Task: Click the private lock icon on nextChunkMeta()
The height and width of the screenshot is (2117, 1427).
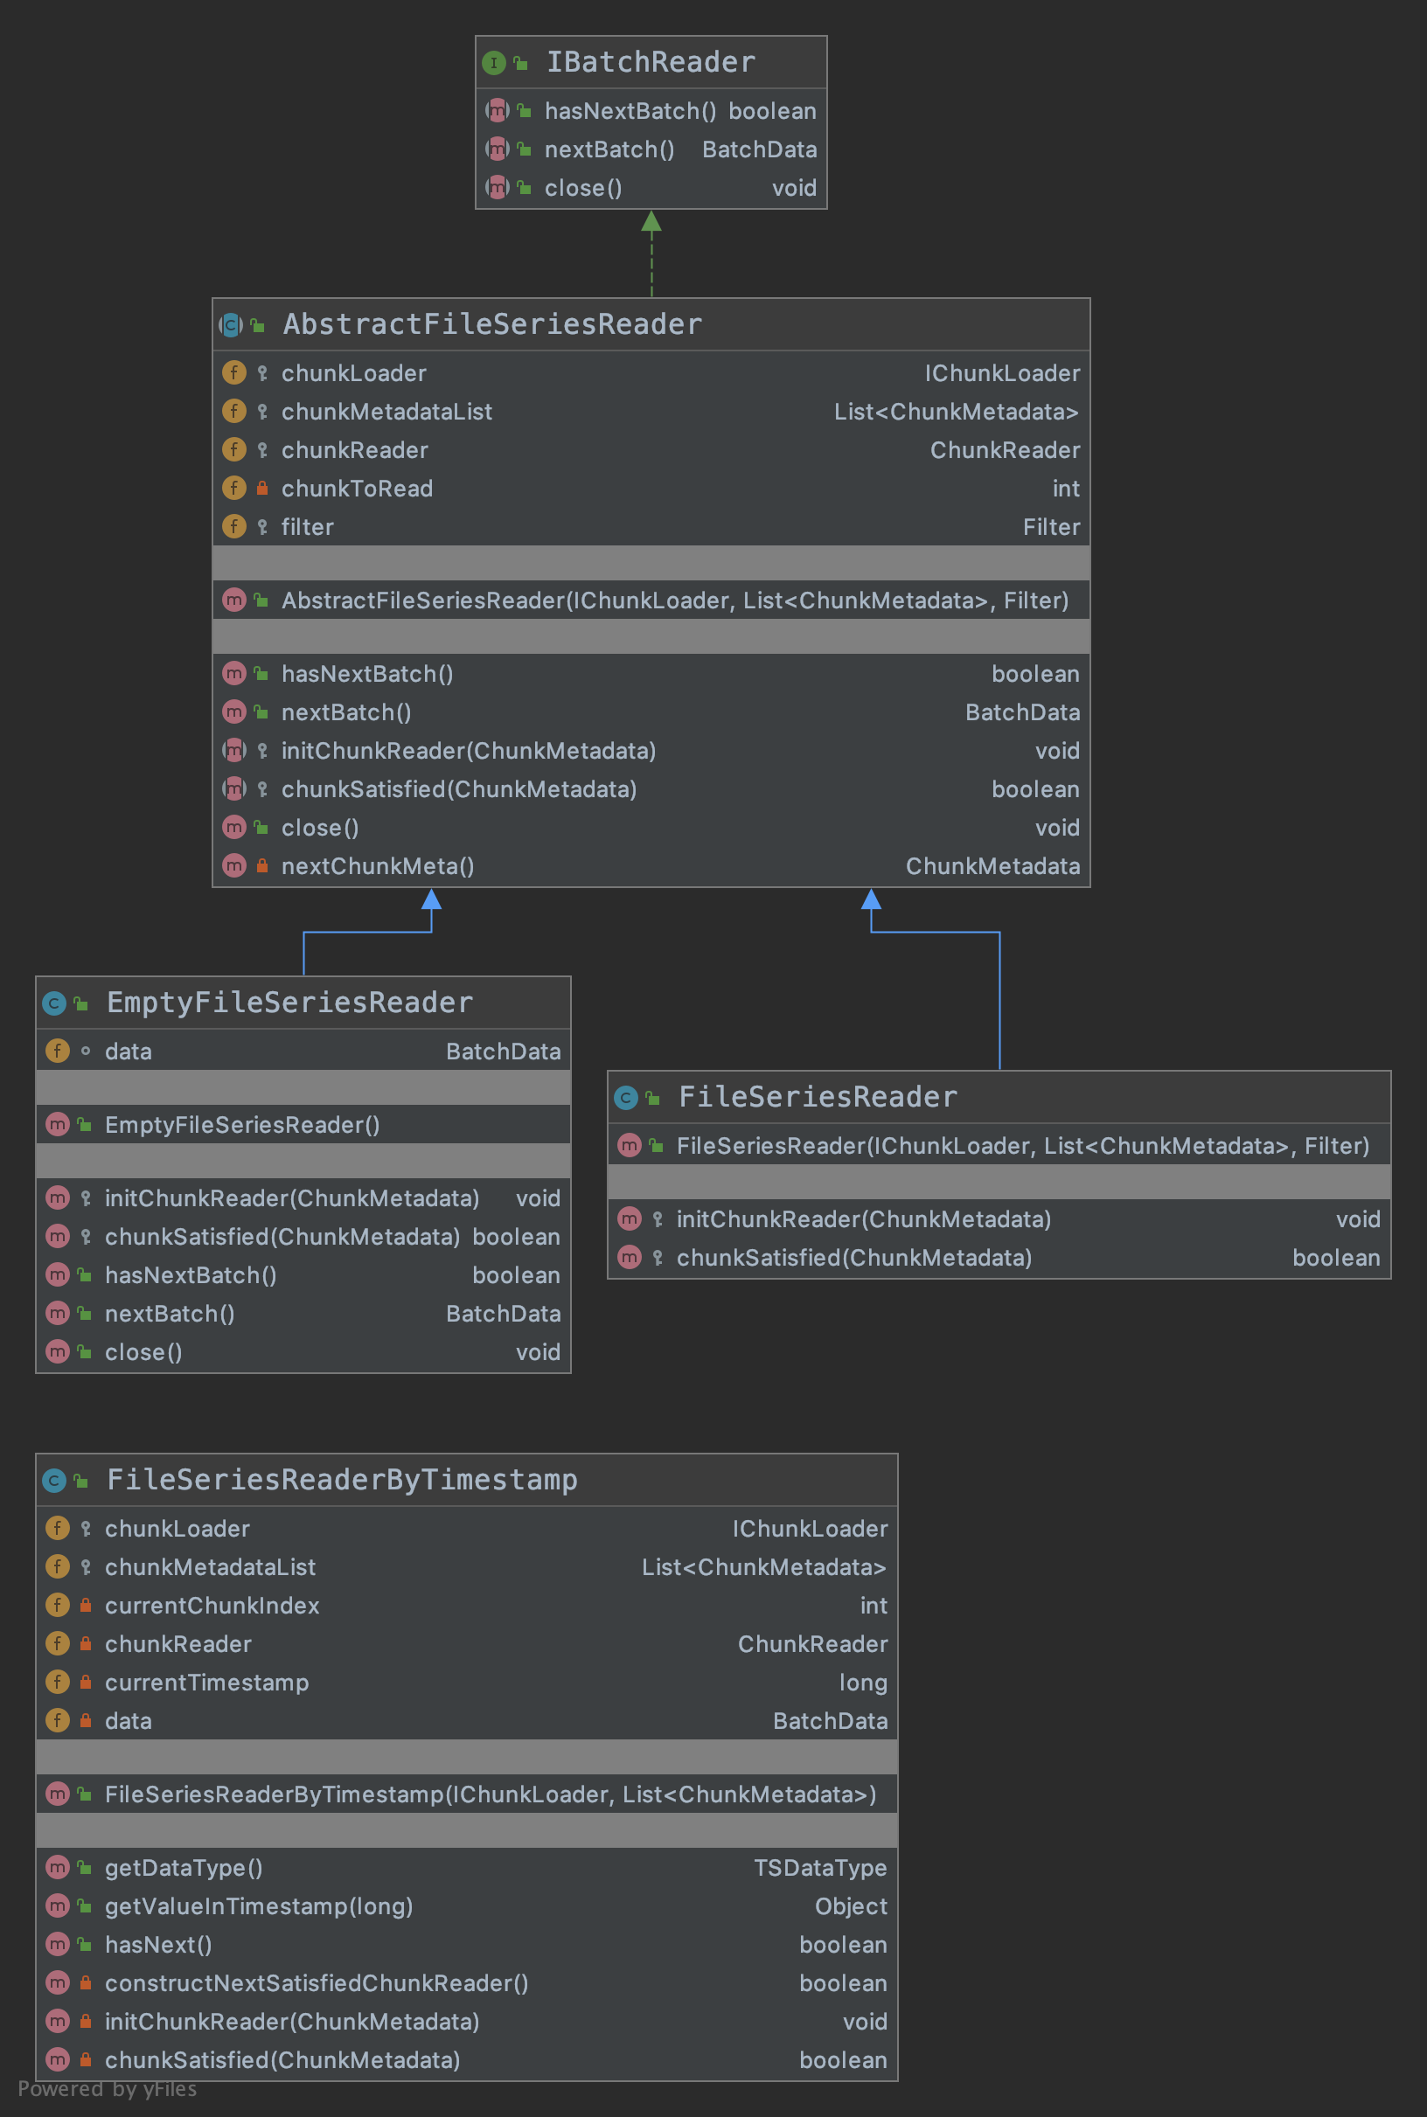Action: (262, 866)
